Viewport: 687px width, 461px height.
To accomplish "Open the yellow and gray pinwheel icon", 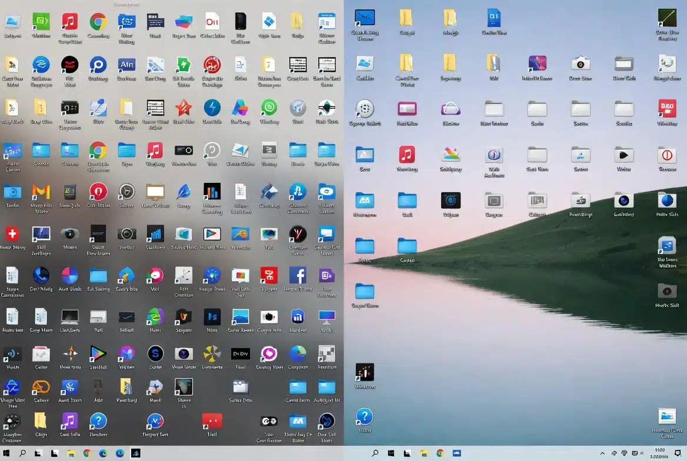I will (x=212, y=353).
